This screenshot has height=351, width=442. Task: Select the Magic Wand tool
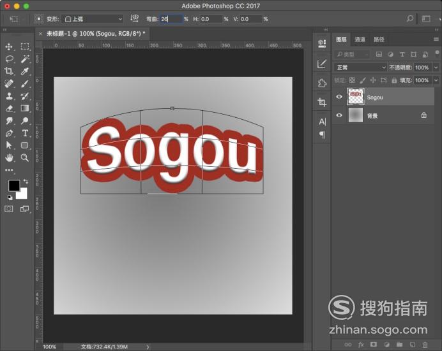(x=25, y=59)
